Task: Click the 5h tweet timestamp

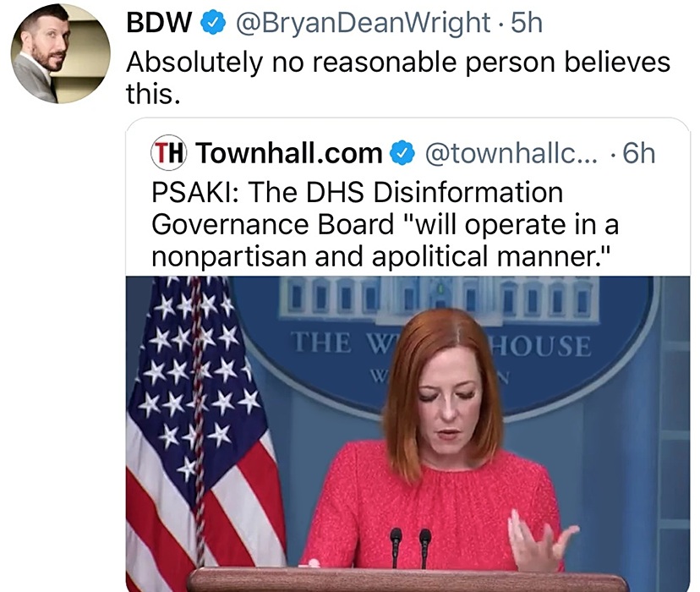Action: [x=527, y=23]
